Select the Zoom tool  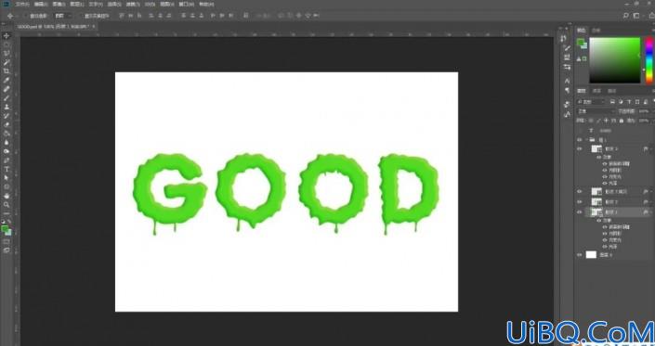click(x=7, y=205)
